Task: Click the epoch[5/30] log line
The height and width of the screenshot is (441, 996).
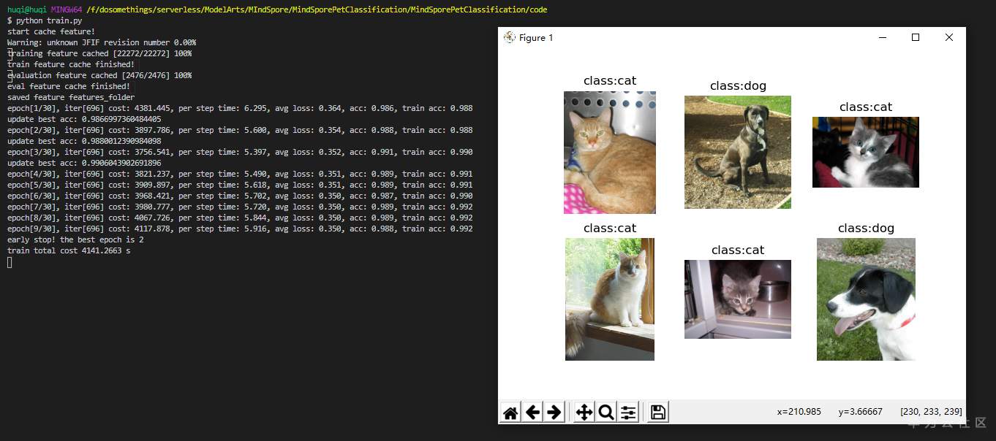Action: point(240,185)
